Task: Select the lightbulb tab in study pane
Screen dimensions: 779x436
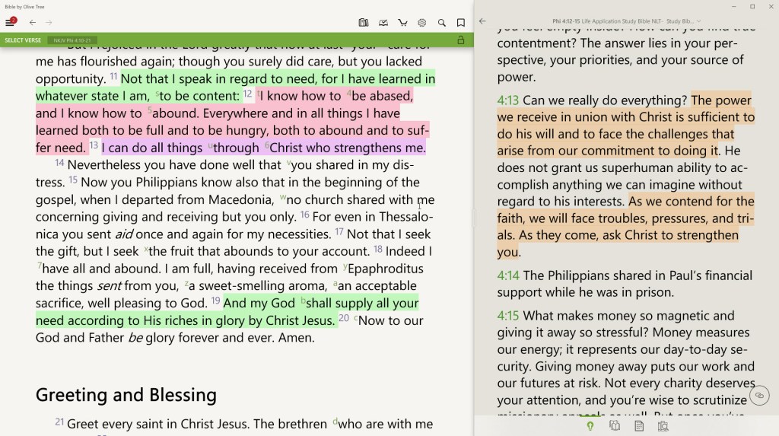Action: pyautogui.click(x=590, y=426)
